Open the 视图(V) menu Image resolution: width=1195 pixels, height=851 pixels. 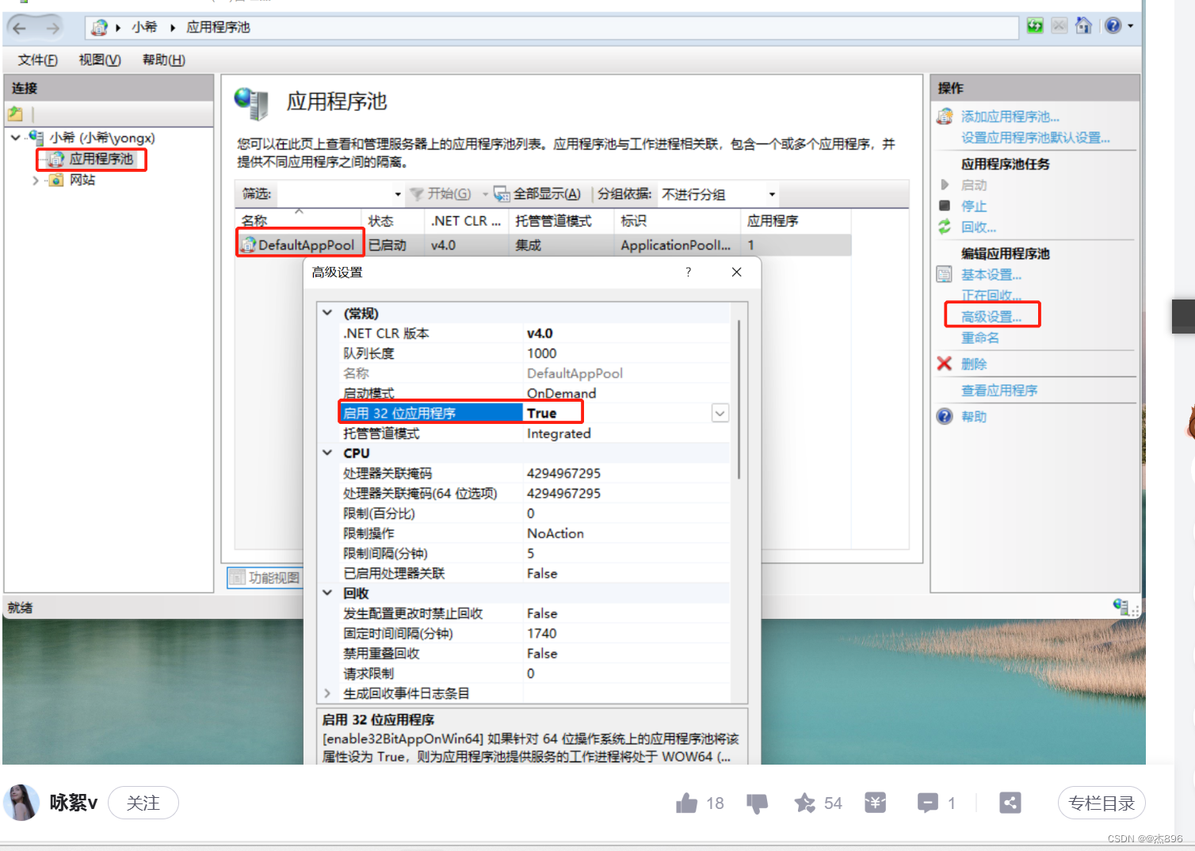[98, 59]
